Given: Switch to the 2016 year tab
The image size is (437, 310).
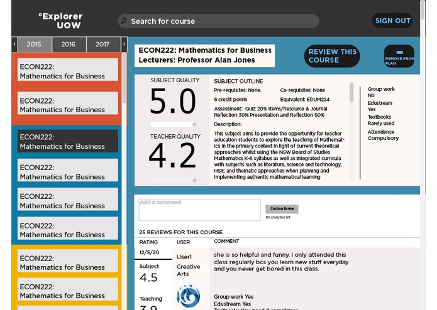Looking at the screenshot, I should 69,44.
